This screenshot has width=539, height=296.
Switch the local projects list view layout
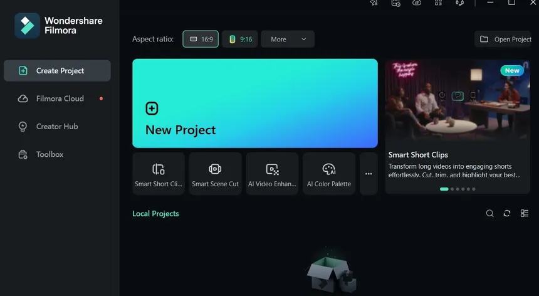click(x=525, y=213)
